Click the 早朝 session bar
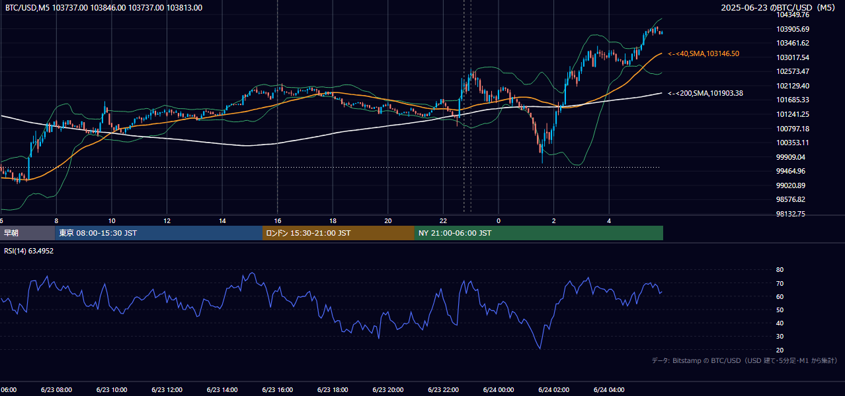Viewport: 845px width, 396px height. click(x=27, y=233)
